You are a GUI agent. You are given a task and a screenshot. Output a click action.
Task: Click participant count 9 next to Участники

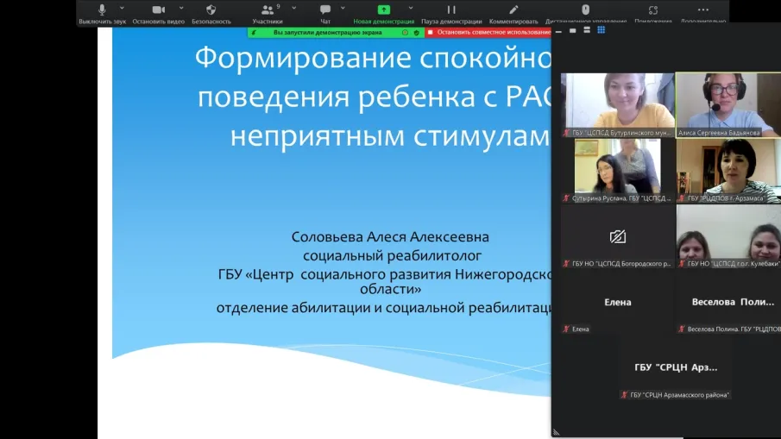click(x=279, y=7)
